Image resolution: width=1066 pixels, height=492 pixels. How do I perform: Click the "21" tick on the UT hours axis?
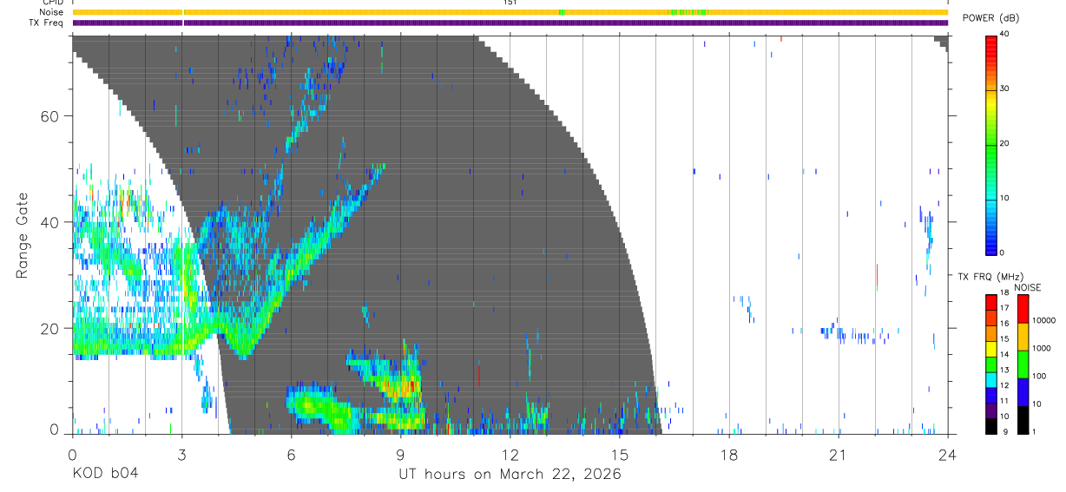[839, 455]
